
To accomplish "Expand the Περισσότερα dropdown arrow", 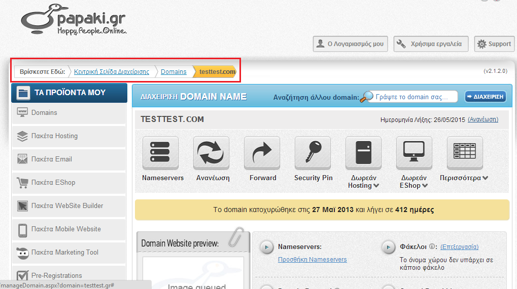I will (x=486, y=178).
